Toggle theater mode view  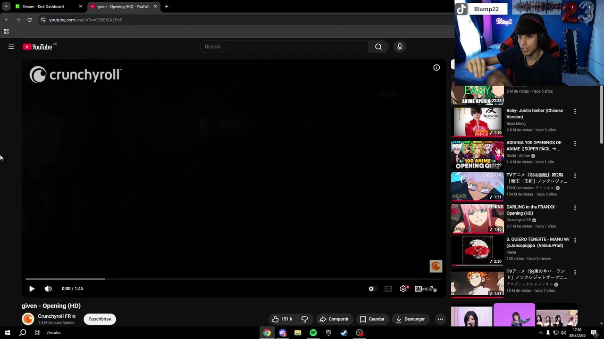point(418,289)
